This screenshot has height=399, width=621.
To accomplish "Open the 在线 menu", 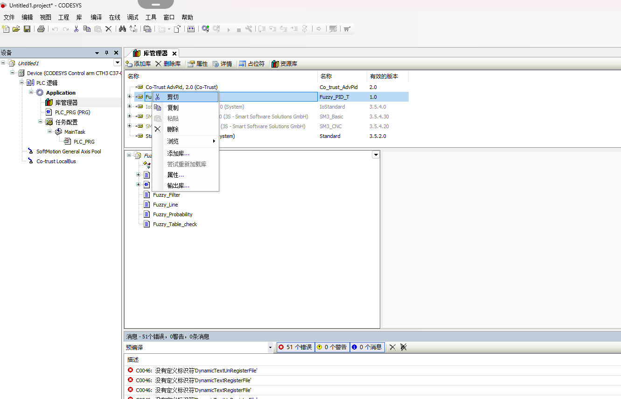I will [x=114, y=17].
